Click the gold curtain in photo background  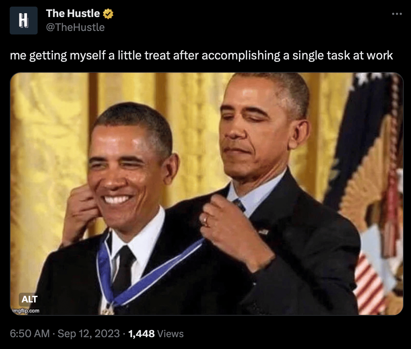[x=47, y=157]
